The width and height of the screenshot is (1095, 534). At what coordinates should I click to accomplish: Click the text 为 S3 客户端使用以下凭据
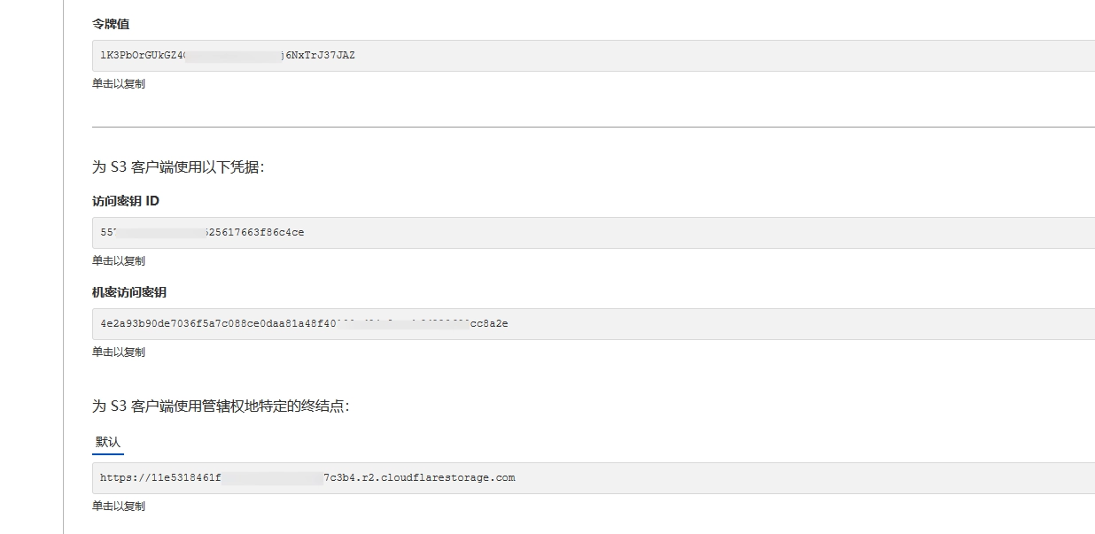coord(178,166)
